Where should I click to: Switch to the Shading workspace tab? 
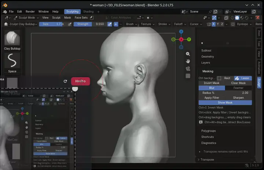point(88,12)
